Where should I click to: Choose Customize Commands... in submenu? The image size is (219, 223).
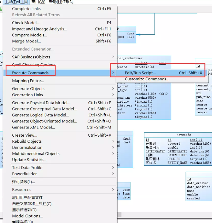pos(162,79)
